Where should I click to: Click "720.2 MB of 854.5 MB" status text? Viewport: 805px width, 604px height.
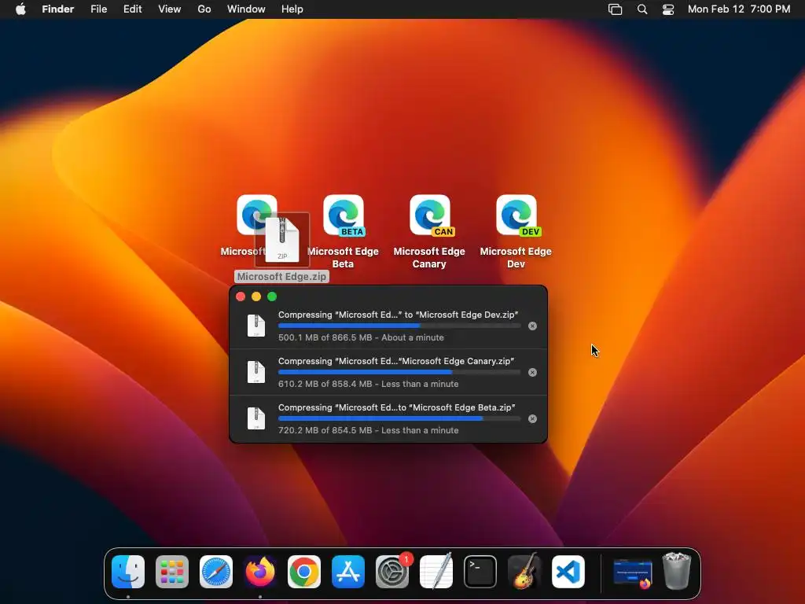325,430
